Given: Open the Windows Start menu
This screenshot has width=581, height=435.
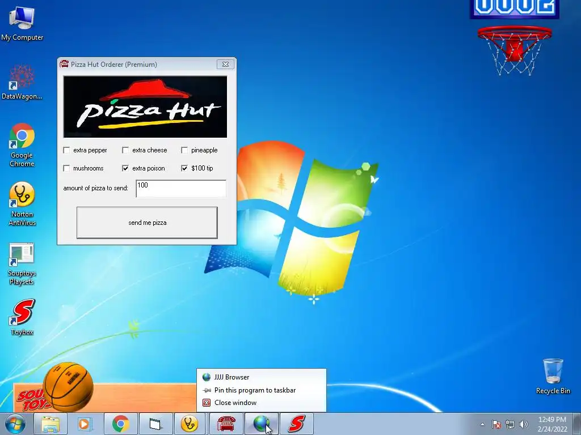Looking at the screenshot, I should [x=15, y=424].
